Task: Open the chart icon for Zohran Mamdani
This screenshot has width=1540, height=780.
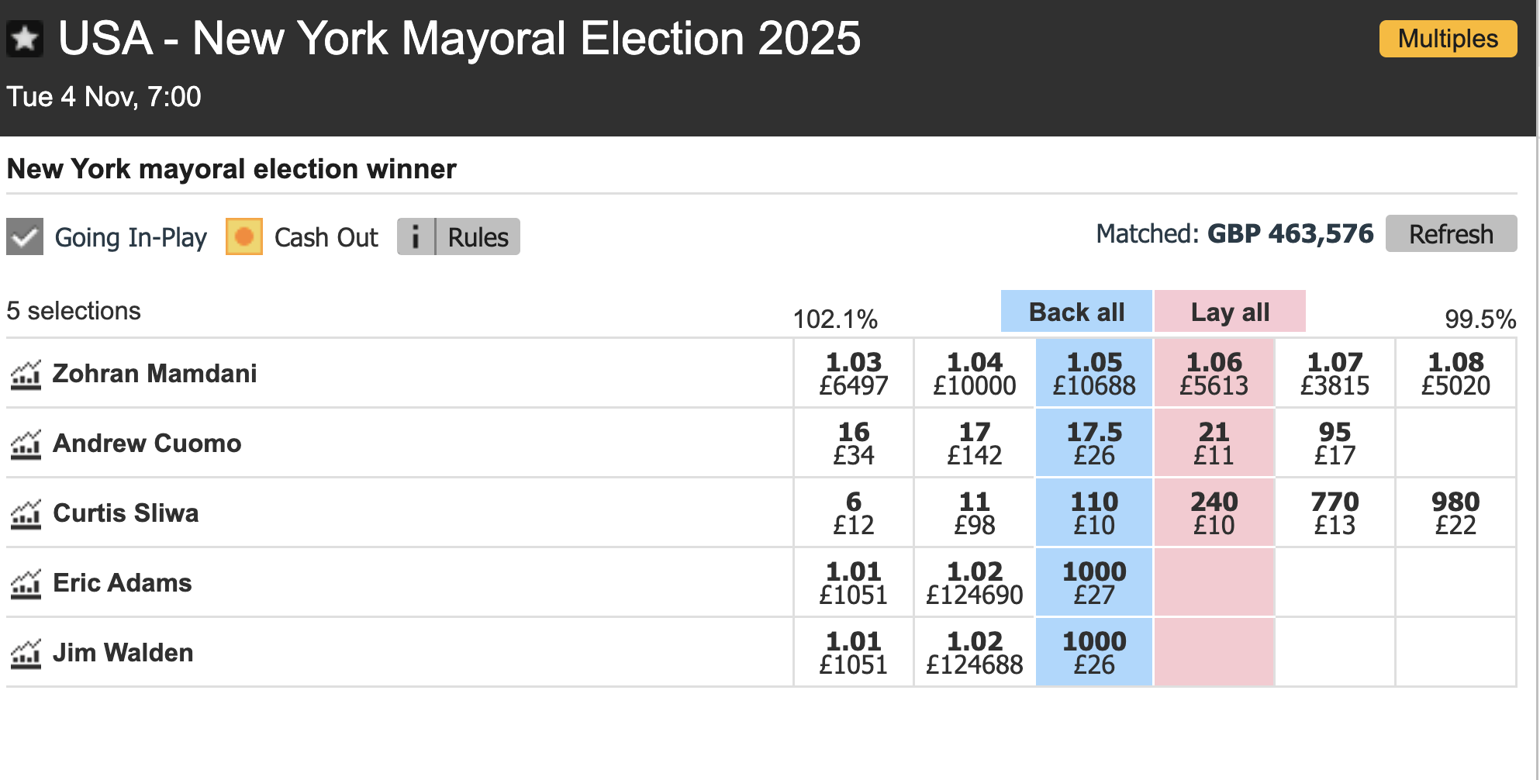Action: click(x=26, y=374)
